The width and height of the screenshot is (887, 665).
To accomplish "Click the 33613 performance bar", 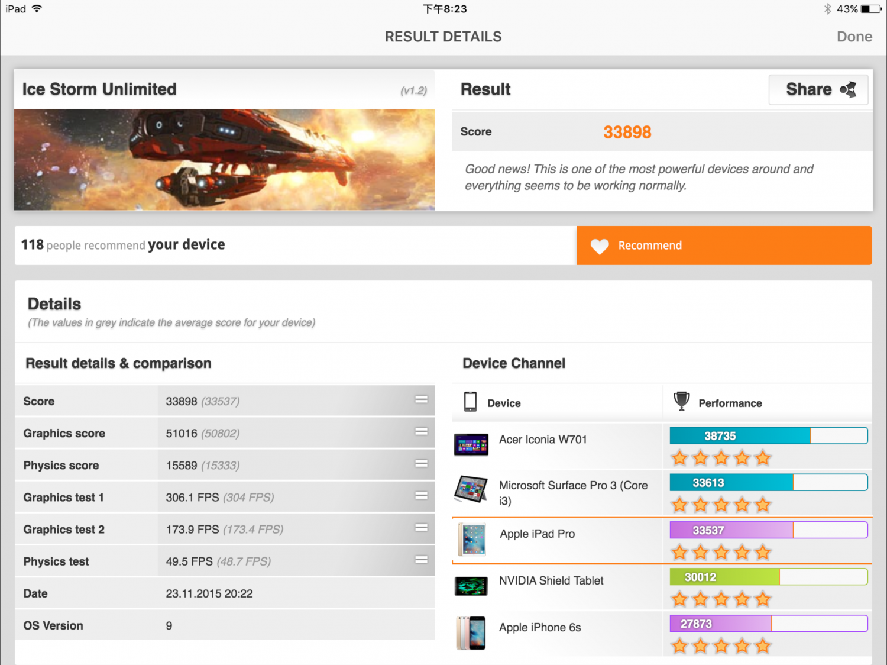I will coord(769,483).
